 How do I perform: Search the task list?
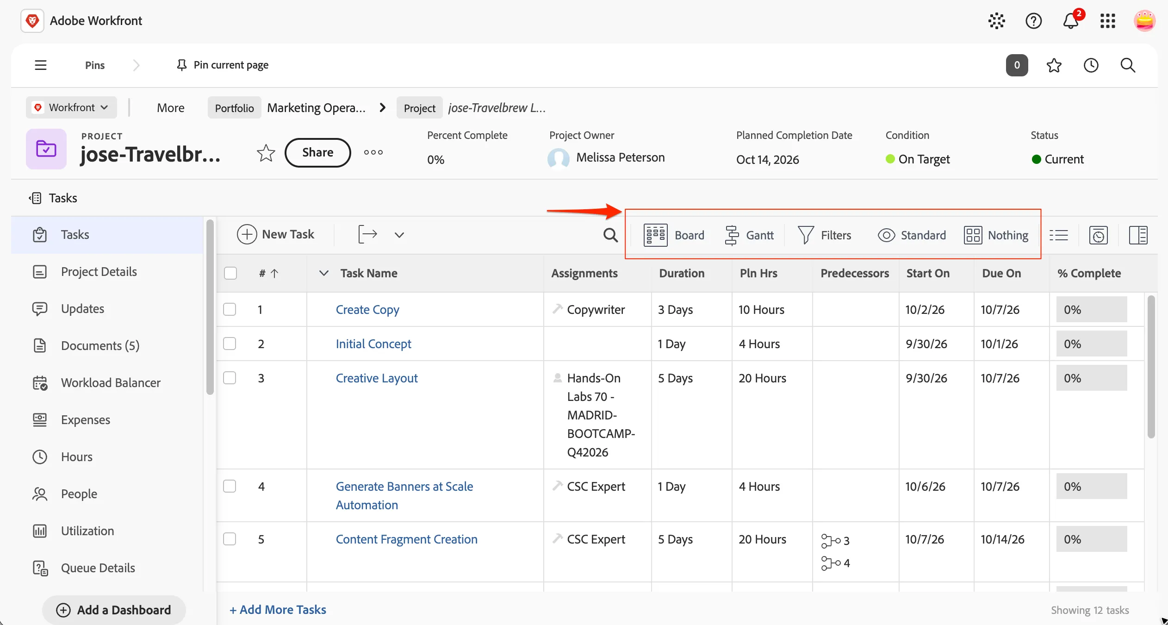(x=611, y=235)
